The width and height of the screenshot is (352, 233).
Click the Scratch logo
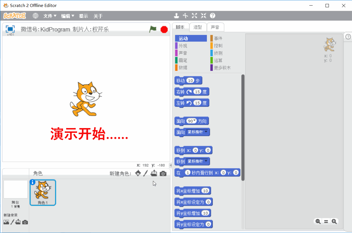click(15, 16)
